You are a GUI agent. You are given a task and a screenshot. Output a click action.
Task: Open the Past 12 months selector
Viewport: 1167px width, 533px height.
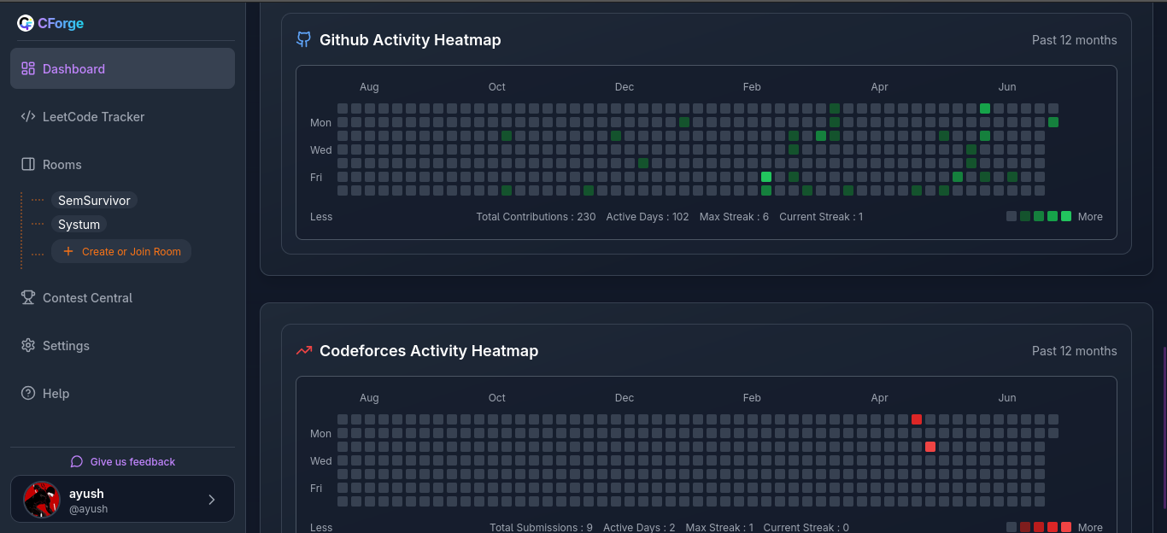[1074, 39]
